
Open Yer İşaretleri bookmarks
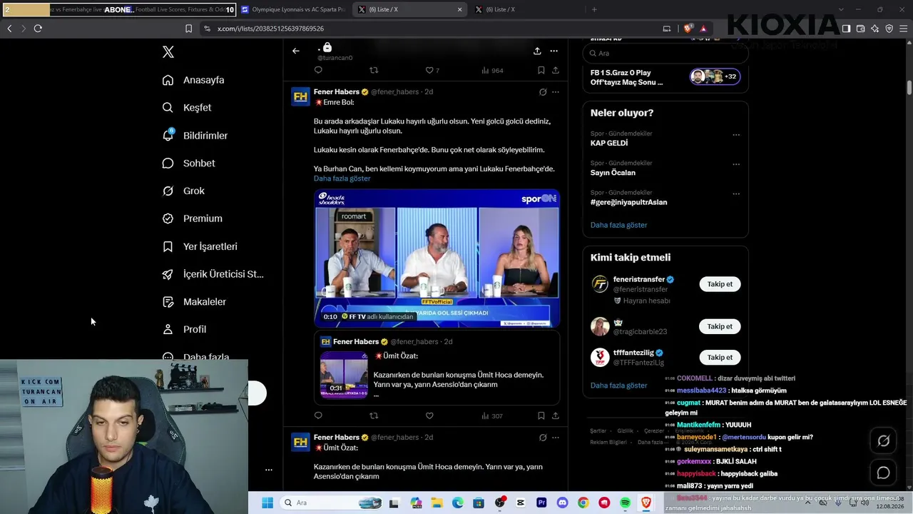(200, 246)
